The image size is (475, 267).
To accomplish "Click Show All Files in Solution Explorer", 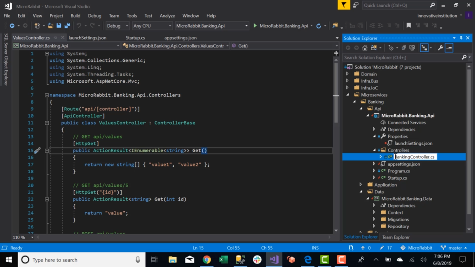I will [x=412, y=48].
